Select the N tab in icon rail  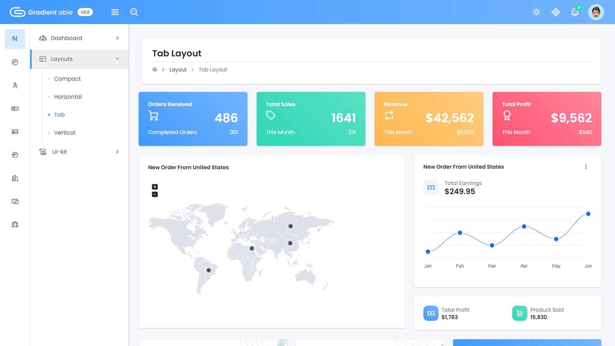15,39
